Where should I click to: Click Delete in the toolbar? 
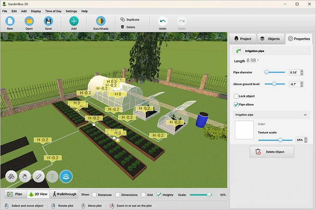(128, 27)
